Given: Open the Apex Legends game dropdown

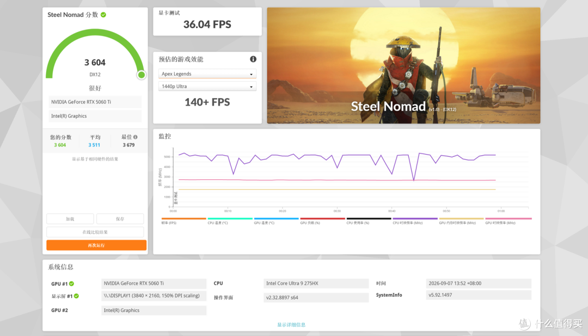Looking at the screenshot, I should (x=207, y=74).
